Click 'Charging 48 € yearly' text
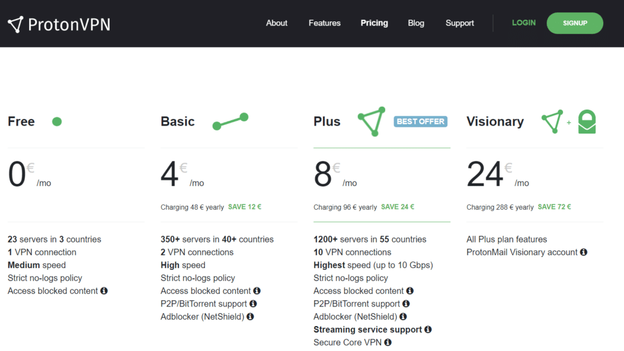The image size is (624, 351). tap(192, 207)
